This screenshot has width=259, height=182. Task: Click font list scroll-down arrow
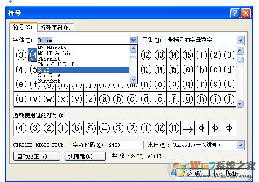(x=133, y=80)
